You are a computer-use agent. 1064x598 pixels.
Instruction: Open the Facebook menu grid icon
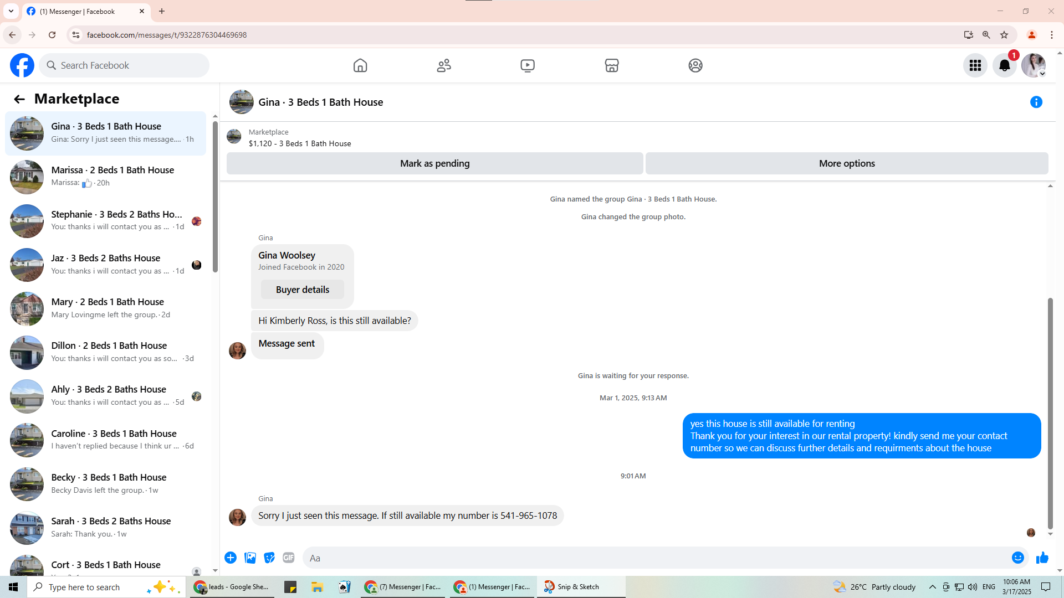click(975, 65)
